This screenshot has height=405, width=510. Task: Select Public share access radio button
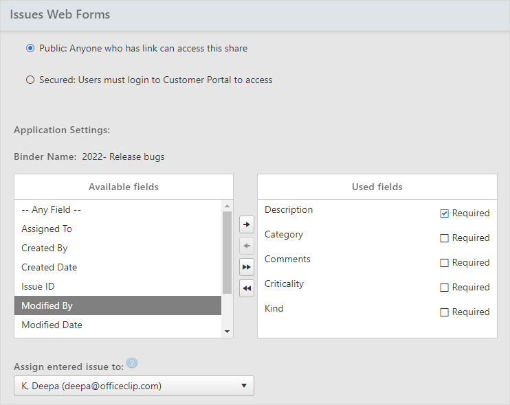click(x=30, y=48)
